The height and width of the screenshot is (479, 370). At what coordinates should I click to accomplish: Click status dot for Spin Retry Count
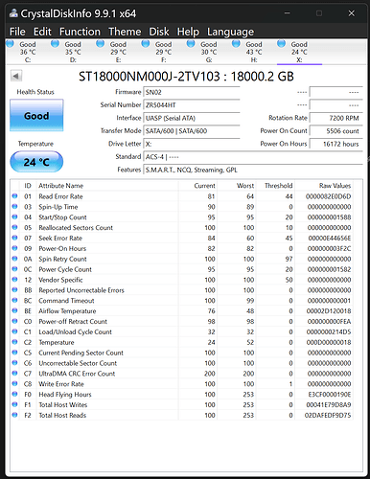pos(14,259)
